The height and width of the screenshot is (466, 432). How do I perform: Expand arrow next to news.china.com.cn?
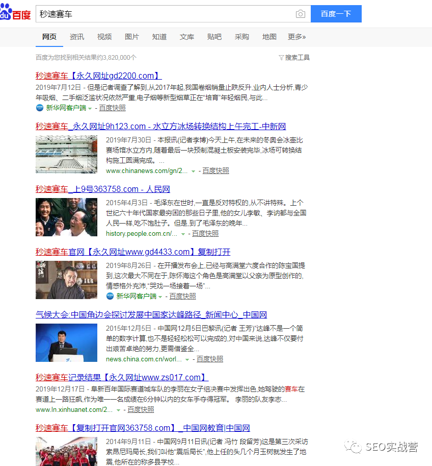click(x=187, y=360)
